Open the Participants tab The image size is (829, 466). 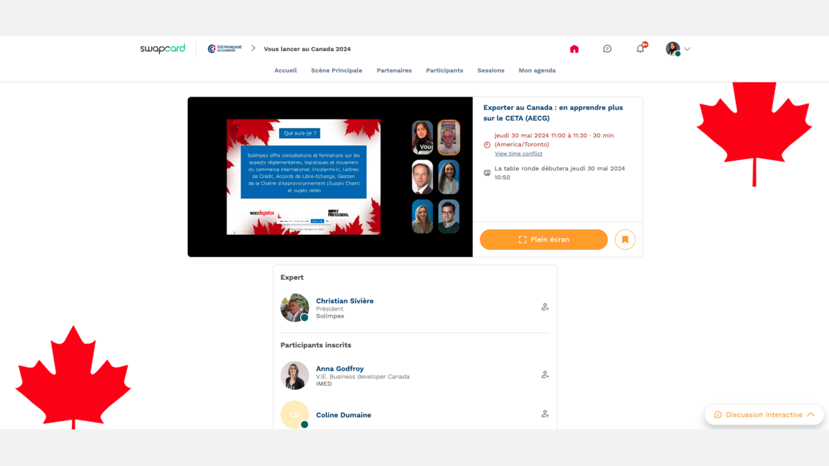[x=444, y=70]
